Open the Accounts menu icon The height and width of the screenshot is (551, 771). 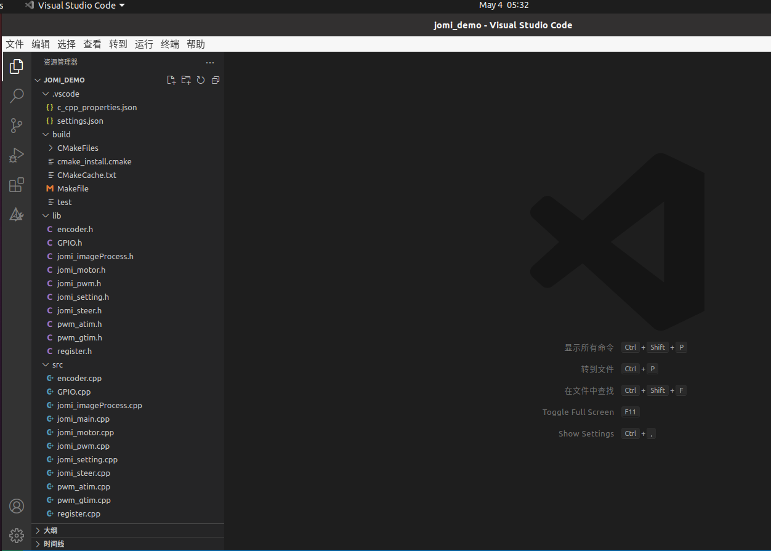pyautogui.click(x=17, y=506)
